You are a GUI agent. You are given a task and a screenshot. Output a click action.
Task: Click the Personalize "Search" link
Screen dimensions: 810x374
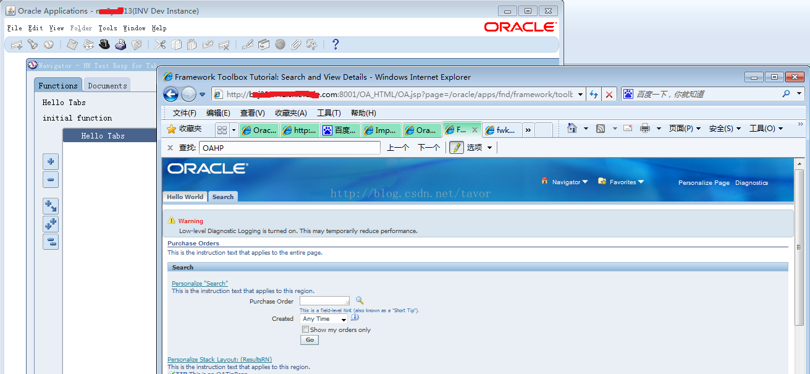(200, 283)
